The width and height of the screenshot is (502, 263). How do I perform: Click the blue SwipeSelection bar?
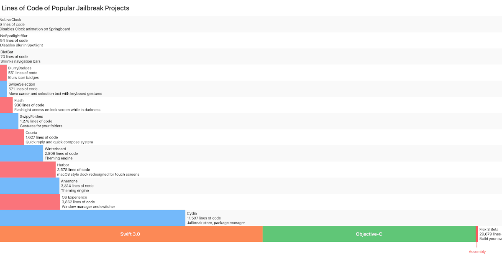[x=3, y=89]
